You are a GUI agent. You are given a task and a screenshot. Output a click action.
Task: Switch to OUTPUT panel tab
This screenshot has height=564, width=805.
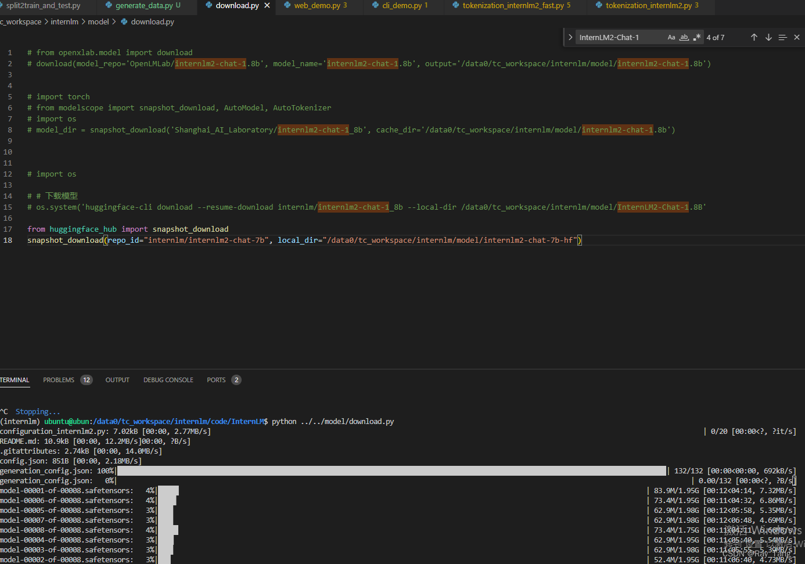(x=117, y=380)
